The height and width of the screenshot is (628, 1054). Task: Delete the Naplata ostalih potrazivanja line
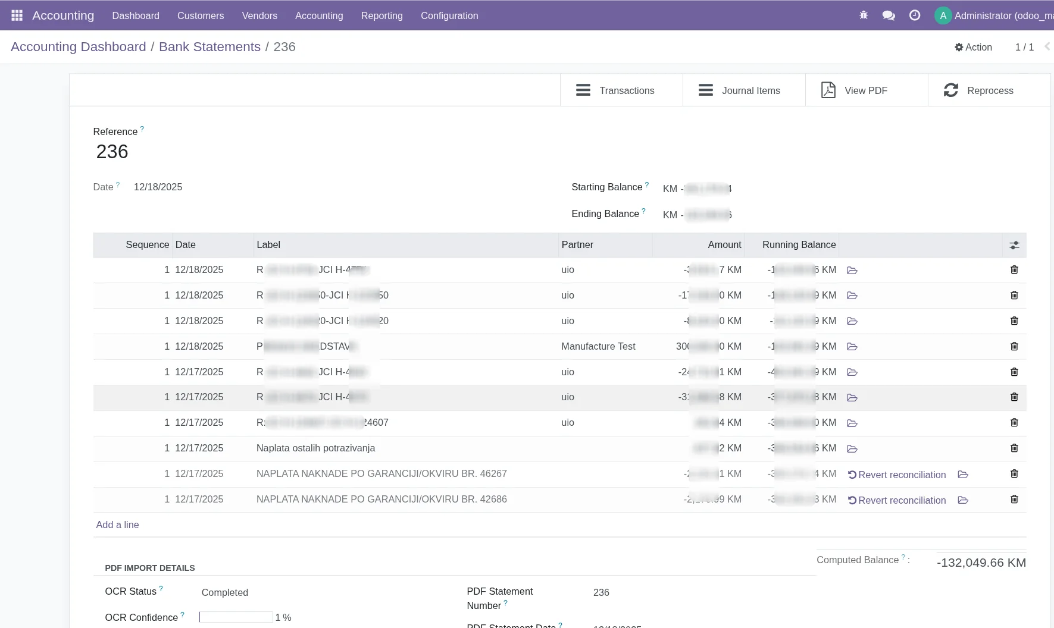click(1014, 448)
